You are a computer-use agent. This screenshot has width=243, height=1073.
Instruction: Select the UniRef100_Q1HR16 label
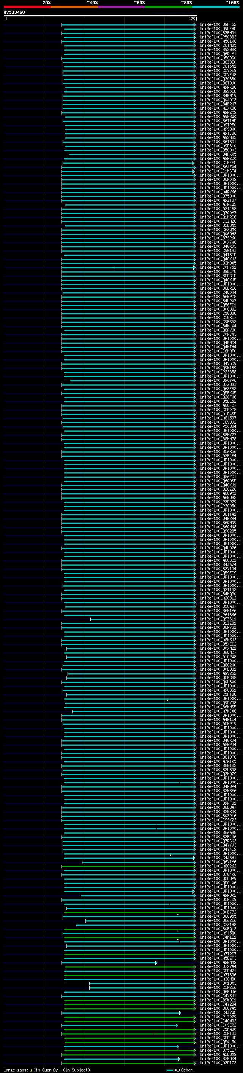(x=218, y=217)
